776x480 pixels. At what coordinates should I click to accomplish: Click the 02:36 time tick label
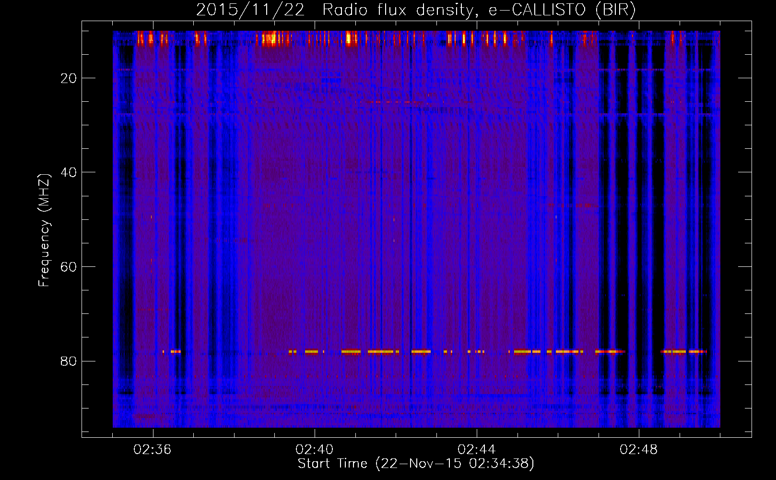pyautogui.click(x=153, y=450)
